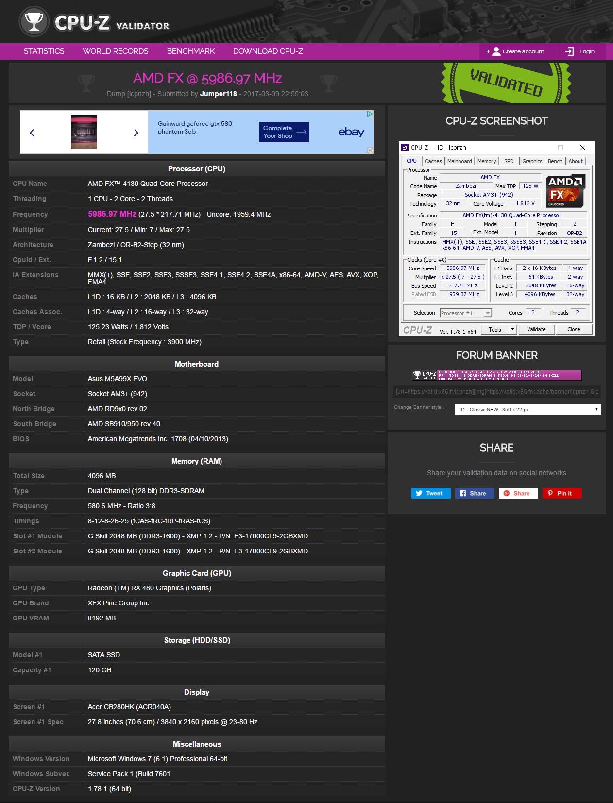Click the ebay logo in the ad
The height and width of the screenshot is (803, 613).
tap(351, 132)
